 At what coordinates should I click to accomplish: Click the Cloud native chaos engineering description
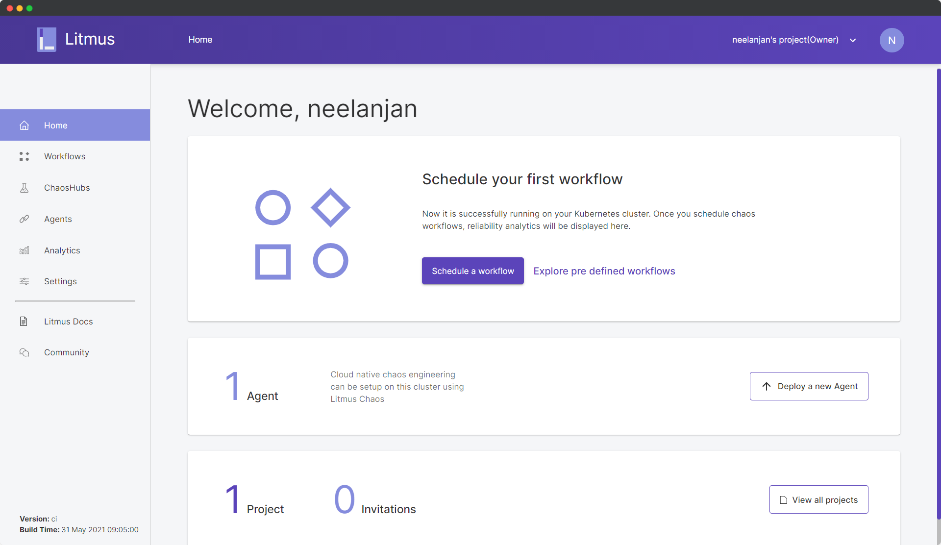click(x=397, y=387)
